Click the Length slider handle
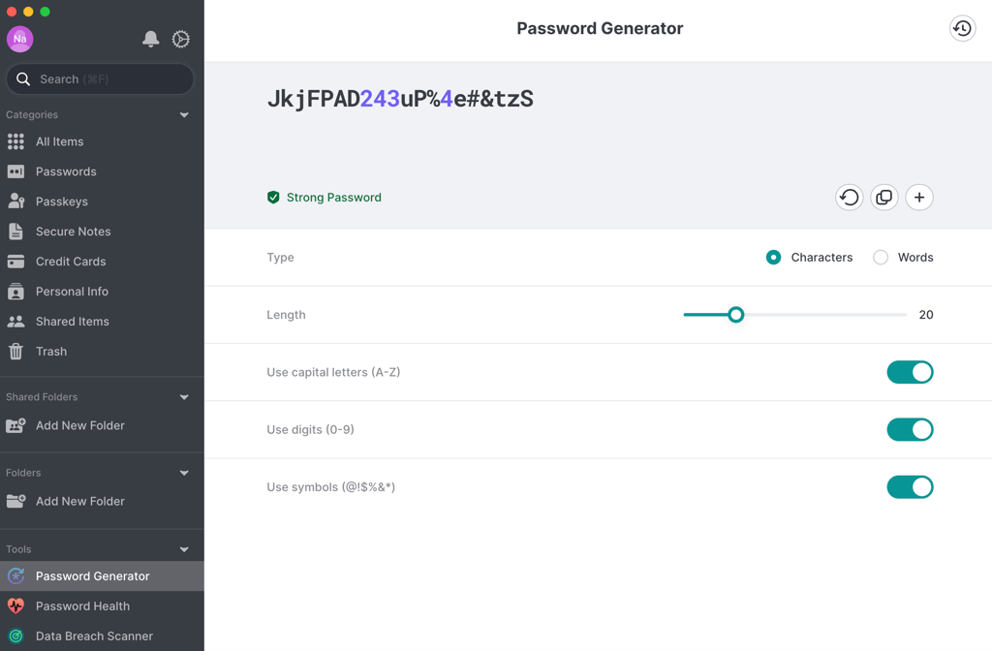This screenshot has height=651, width=992. pyautogui.click(x=735, y=315)
